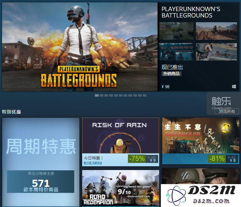The width and height of the screenshot is (241, 207).
Task: Click the 浏览所有 browse all button
Action: point(227,111)
